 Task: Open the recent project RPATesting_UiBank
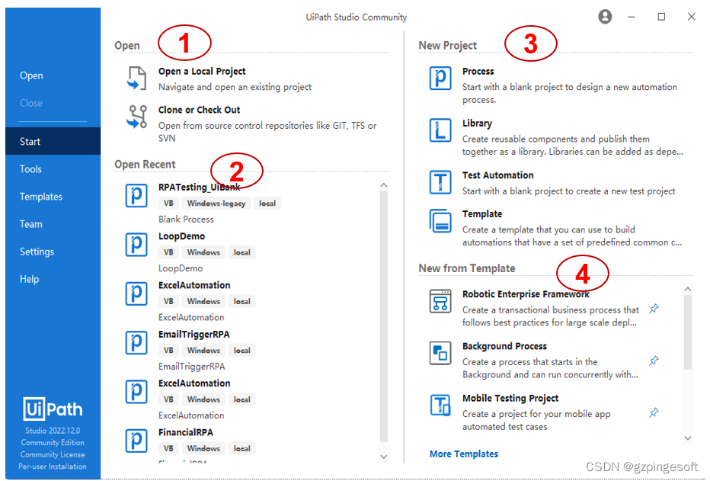click(x=200, y=188)
